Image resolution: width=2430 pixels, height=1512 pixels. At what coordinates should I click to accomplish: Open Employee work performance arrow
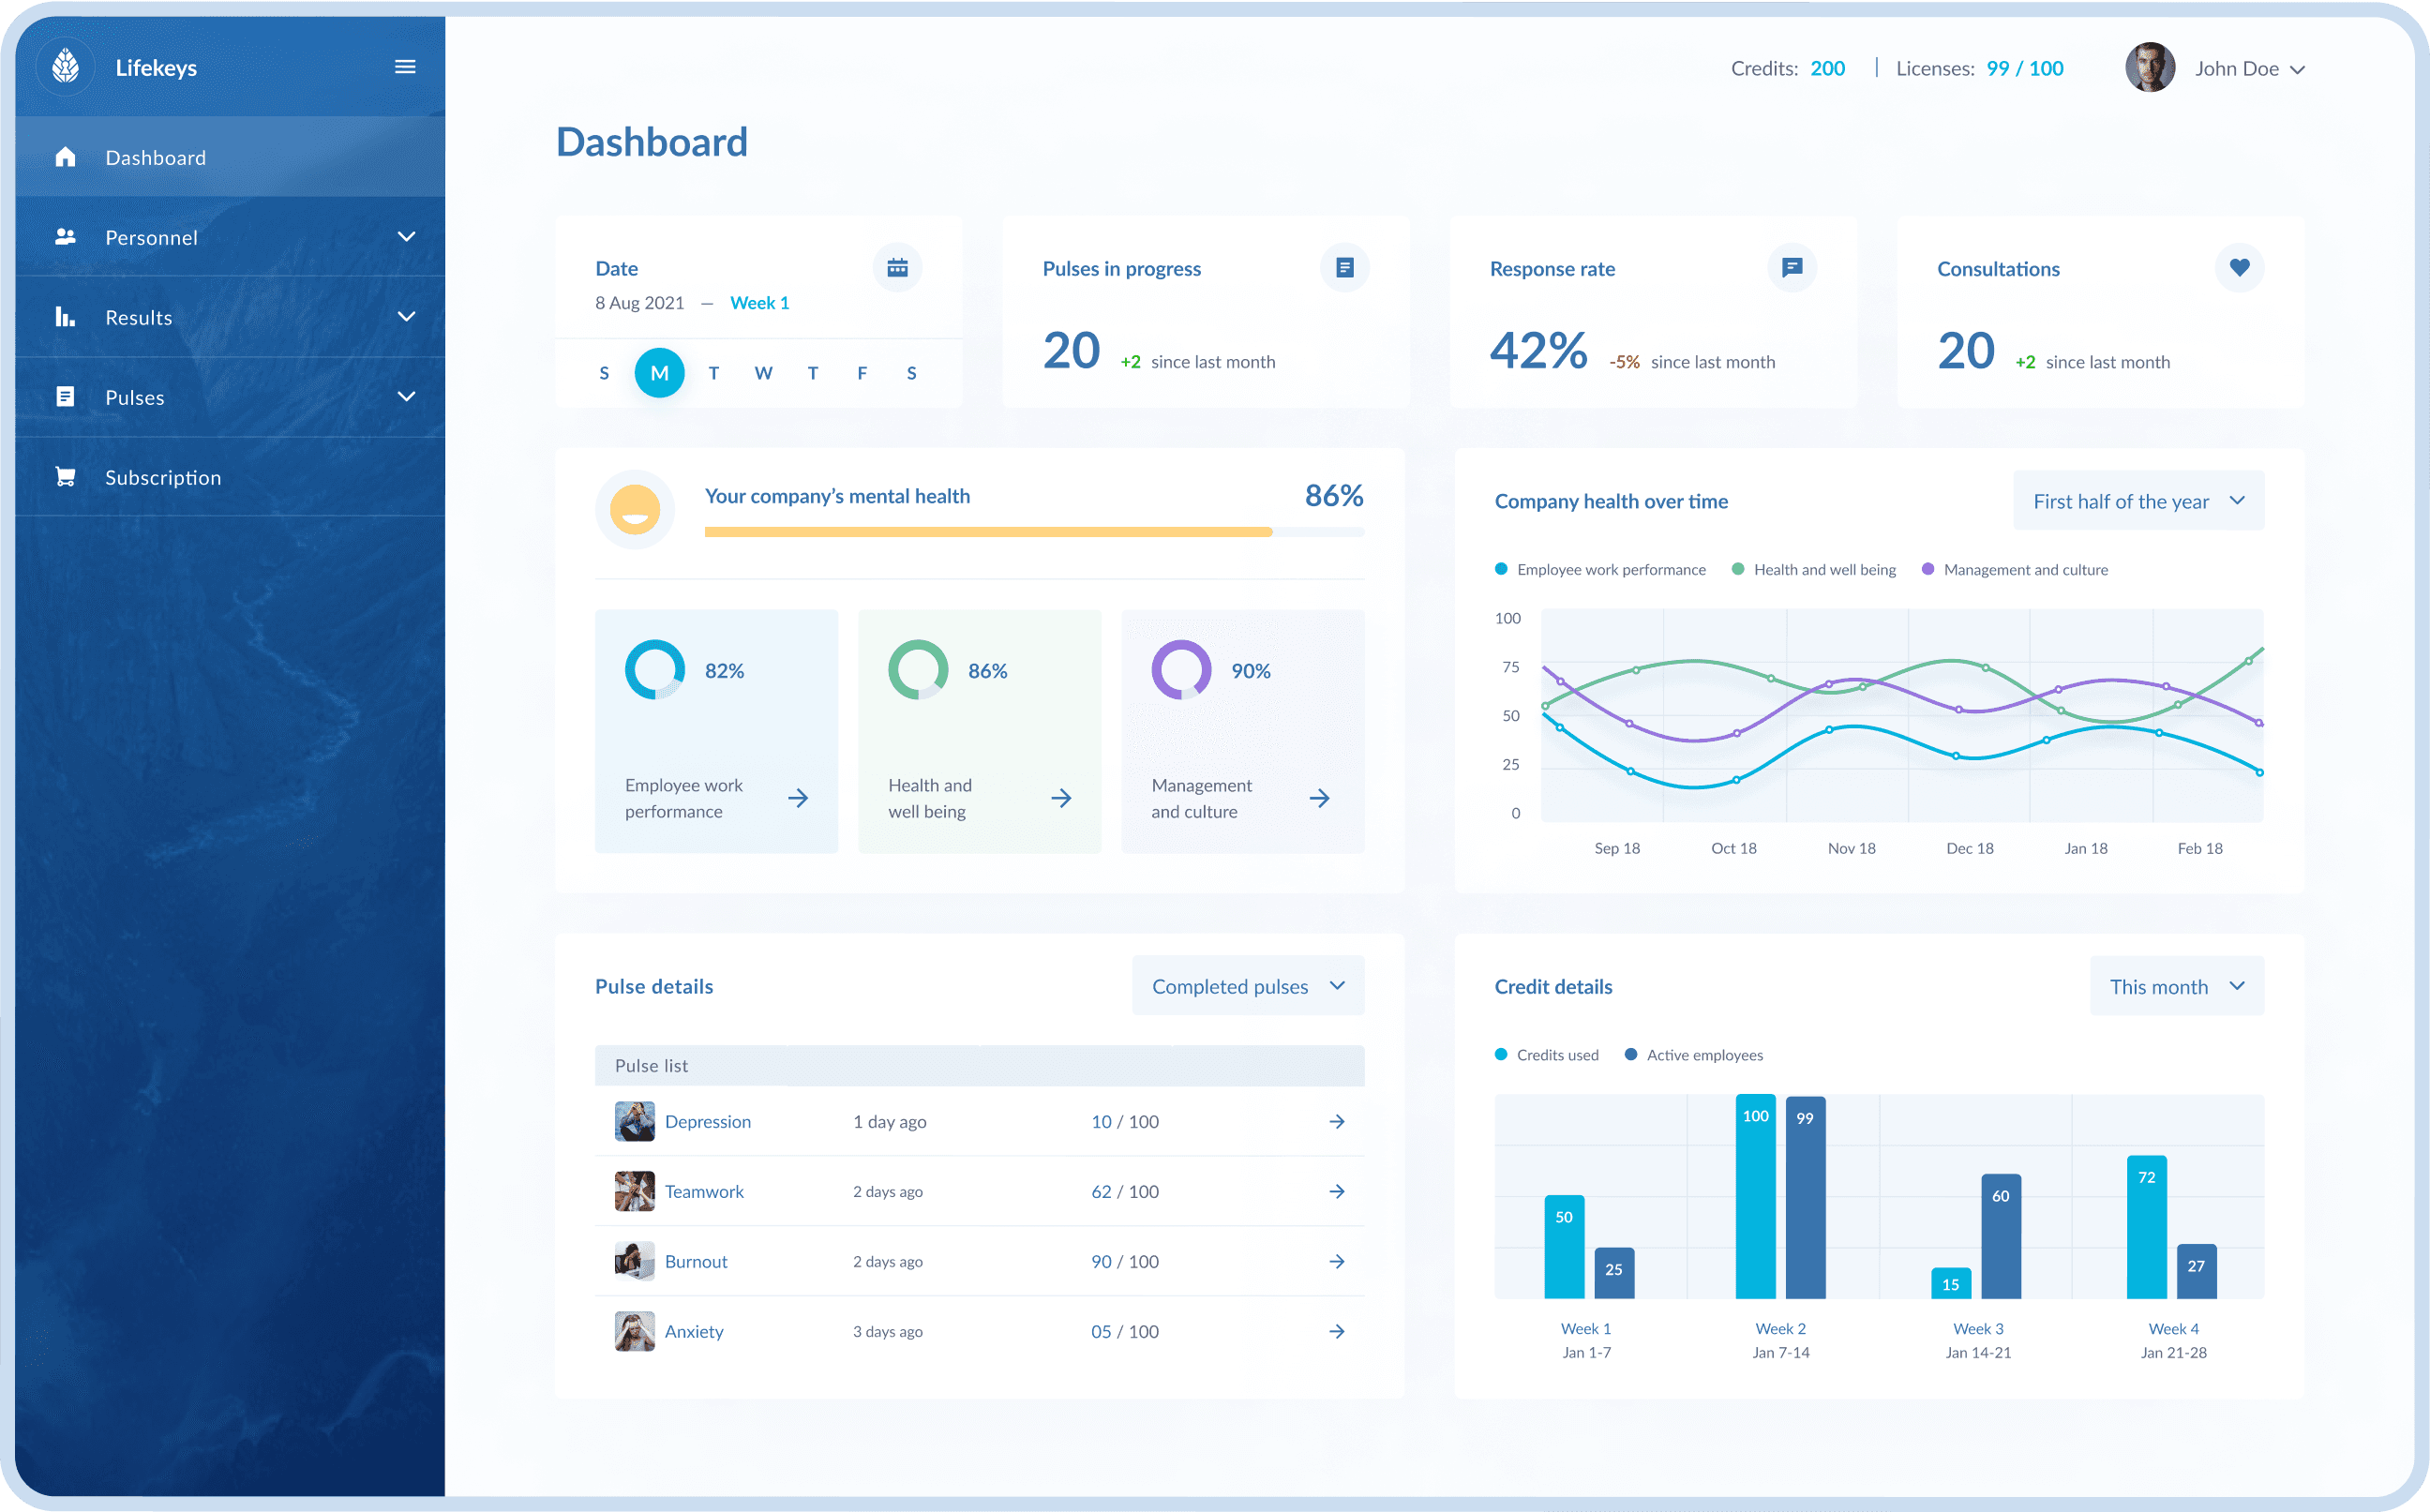[797, 798]
